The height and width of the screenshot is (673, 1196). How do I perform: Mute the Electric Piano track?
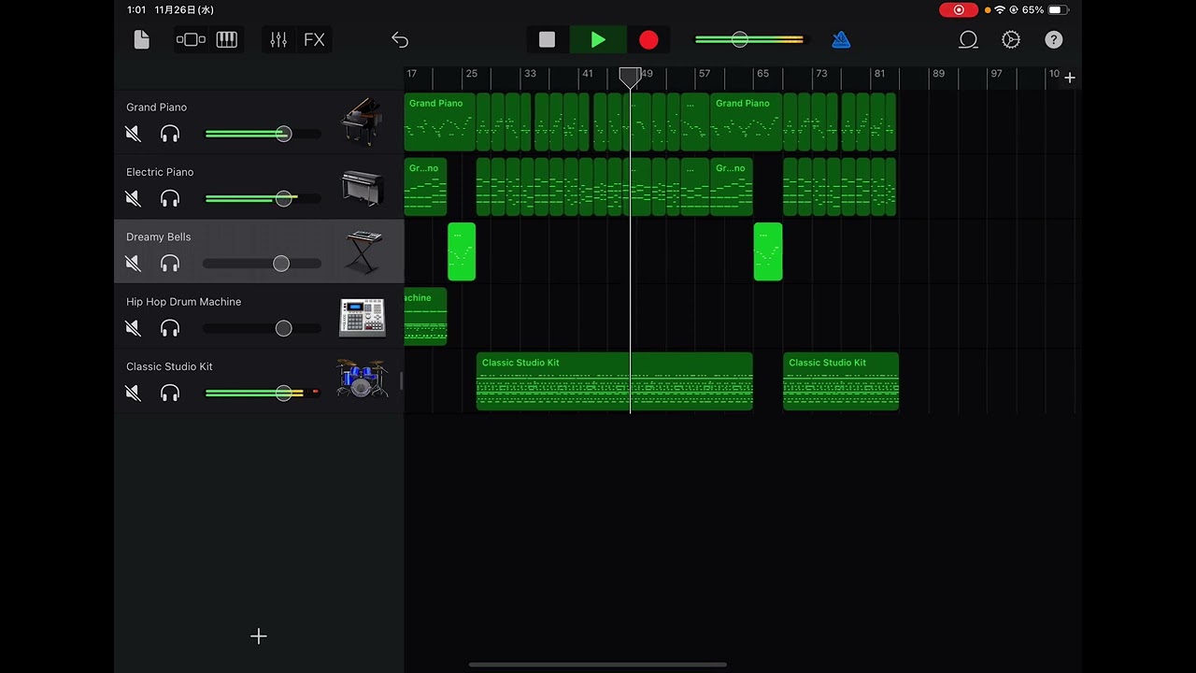(x=133, y=198)
